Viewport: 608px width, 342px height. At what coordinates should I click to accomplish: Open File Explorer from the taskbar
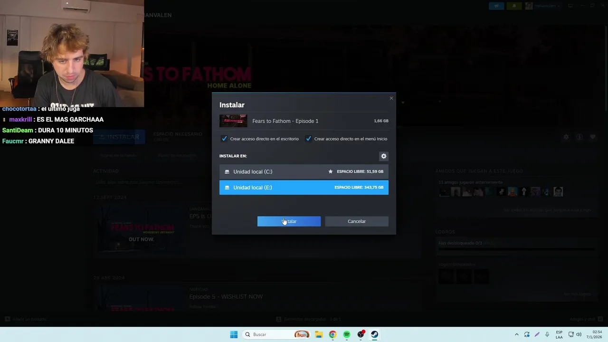point(319,334)
